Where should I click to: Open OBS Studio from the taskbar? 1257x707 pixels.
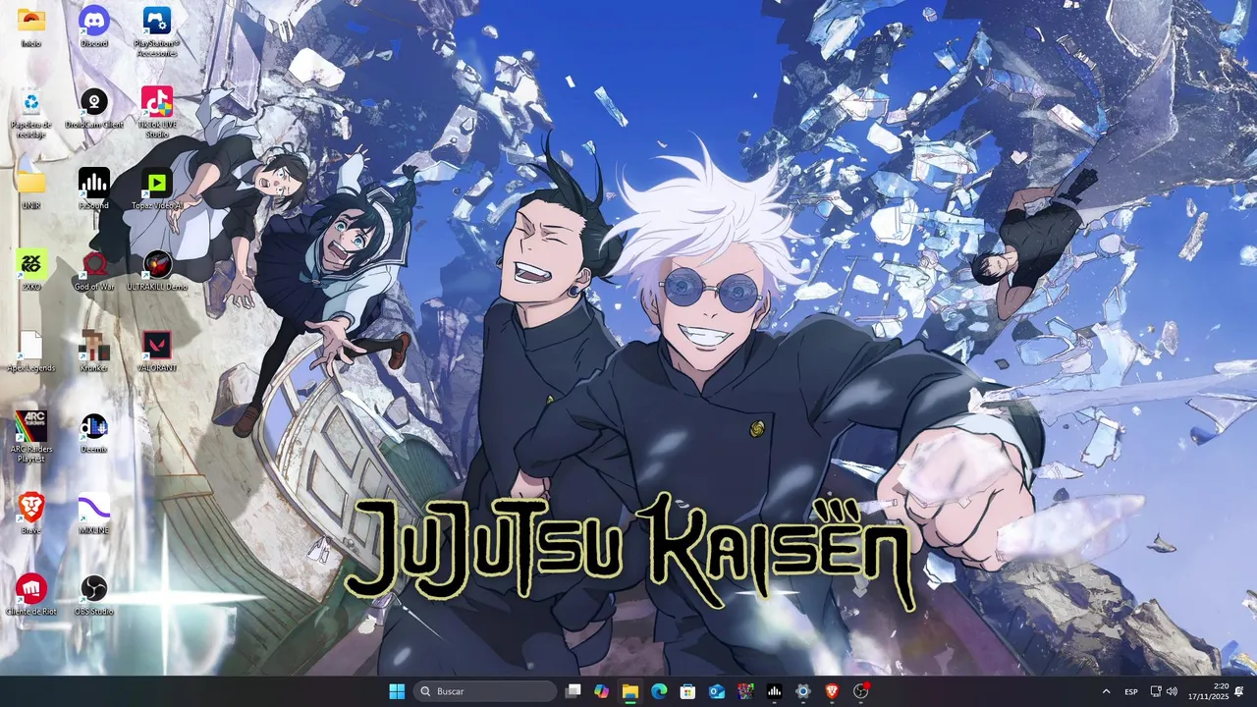861,691
